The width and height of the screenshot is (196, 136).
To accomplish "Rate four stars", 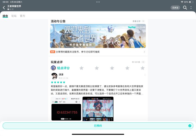I will (x=127, y=68).
